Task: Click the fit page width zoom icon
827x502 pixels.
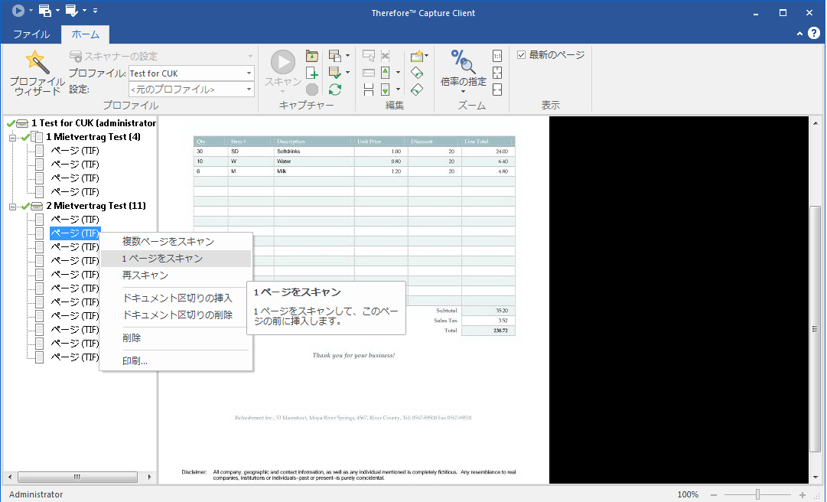Action: pyautogui.click(x=497, y=90)
